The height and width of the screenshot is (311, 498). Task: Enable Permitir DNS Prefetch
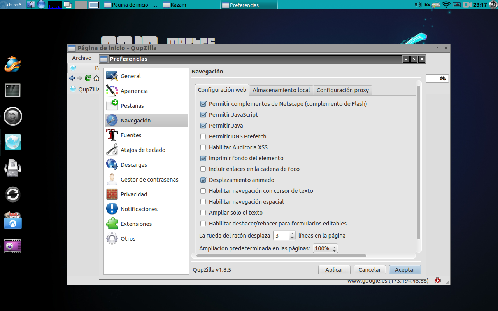(x=203, y=136)
